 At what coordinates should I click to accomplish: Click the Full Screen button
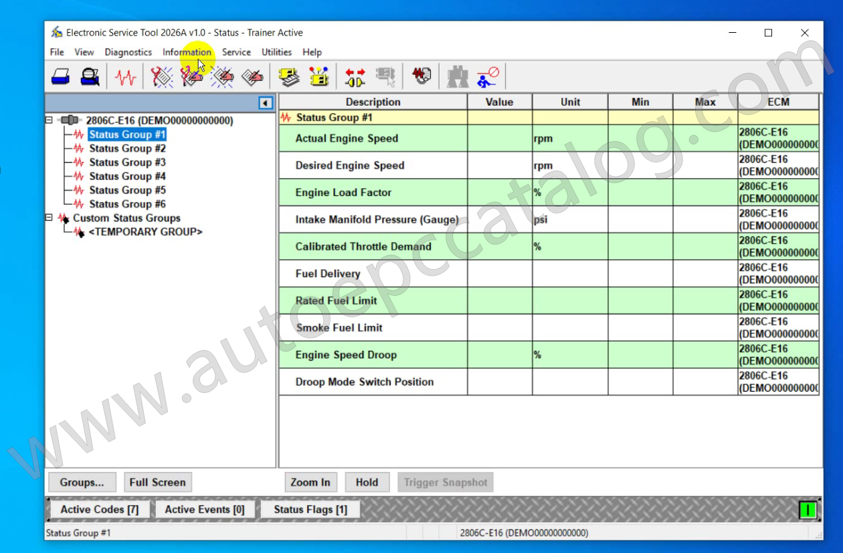pyautogui.click(x=158, y=482)
